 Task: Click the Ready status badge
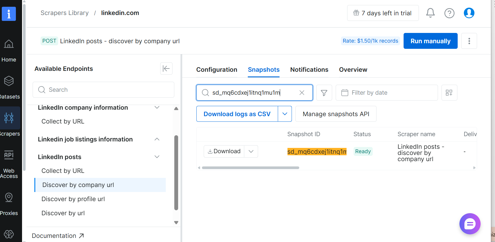(363, 151)
